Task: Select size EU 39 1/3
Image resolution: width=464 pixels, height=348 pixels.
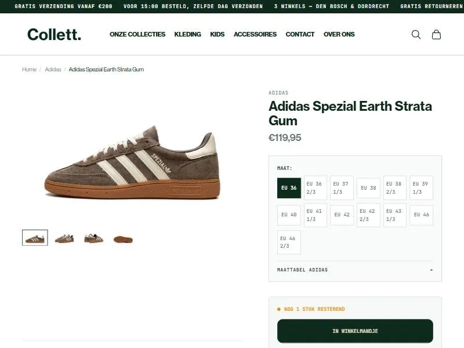Action: (x=422, y=188)
